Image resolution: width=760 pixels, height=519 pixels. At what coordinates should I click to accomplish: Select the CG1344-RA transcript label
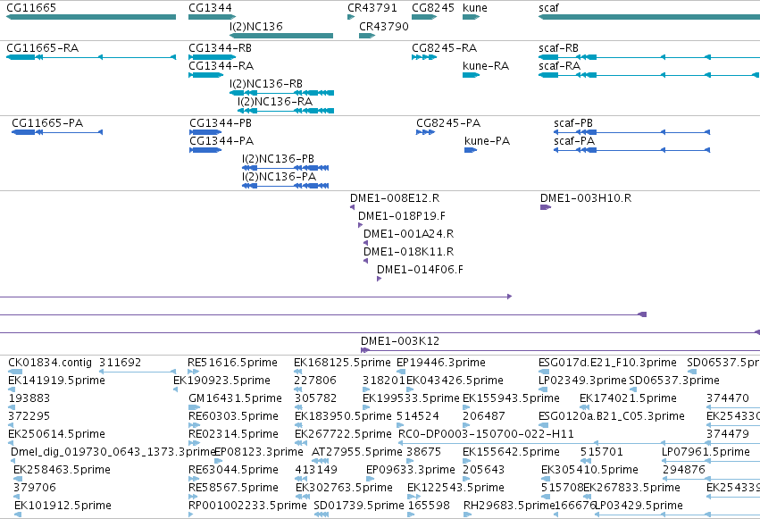click(x=221, y=66)
